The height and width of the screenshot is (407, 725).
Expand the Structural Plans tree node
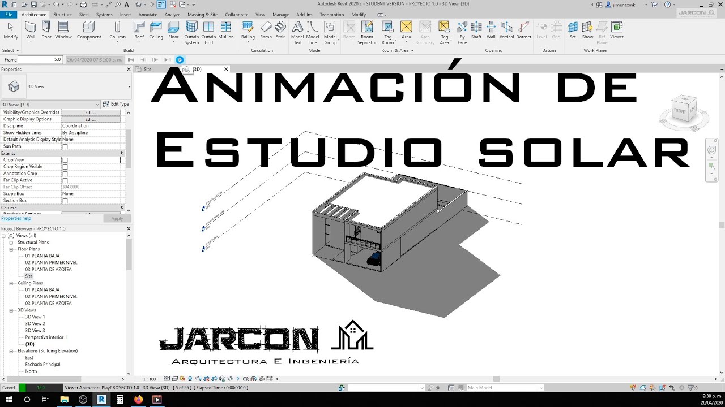point(11,243)
